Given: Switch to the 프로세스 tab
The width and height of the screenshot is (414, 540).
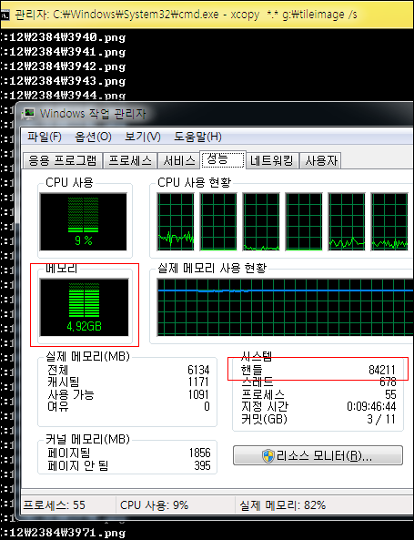Looking at the screenshot, I should coord(130,160).
